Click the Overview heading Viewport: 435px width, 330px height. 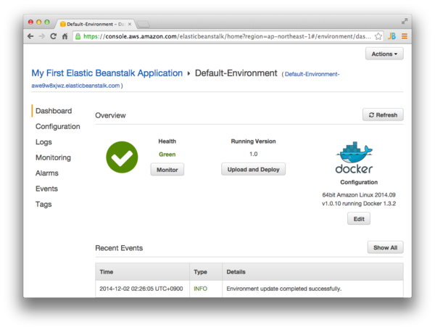click(x=110, y=115)
